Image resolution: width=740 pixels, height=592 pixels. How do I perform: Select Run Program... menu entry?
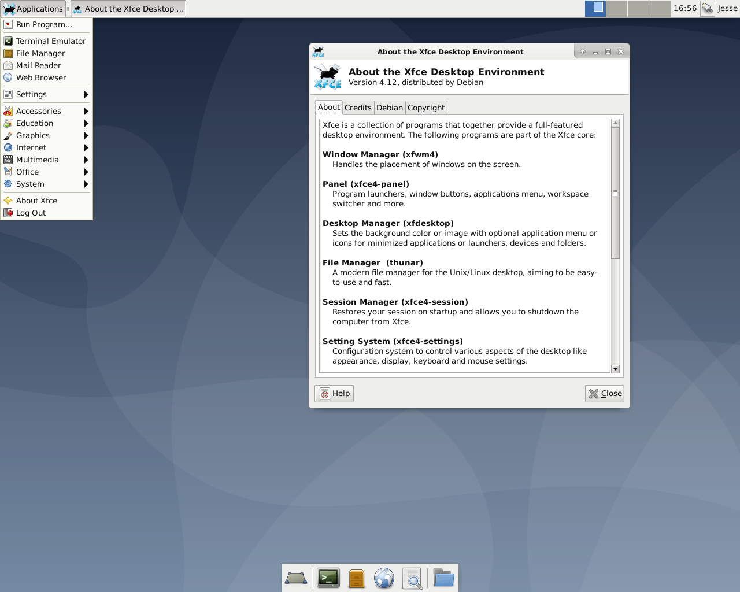point(46,24)
